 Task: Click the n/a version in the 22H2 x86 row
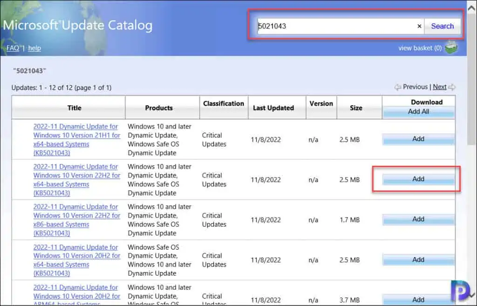tap(313, 220)
